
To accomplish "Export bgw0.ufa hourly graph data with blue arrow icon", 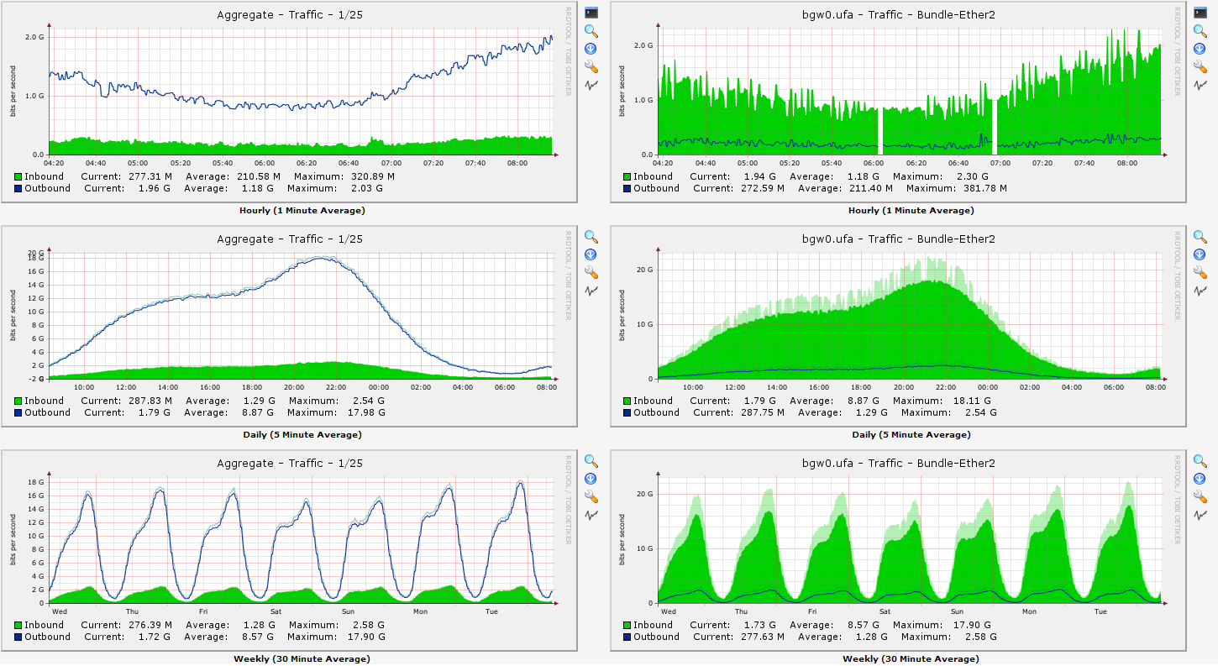I will click(x=1200, y=49).
